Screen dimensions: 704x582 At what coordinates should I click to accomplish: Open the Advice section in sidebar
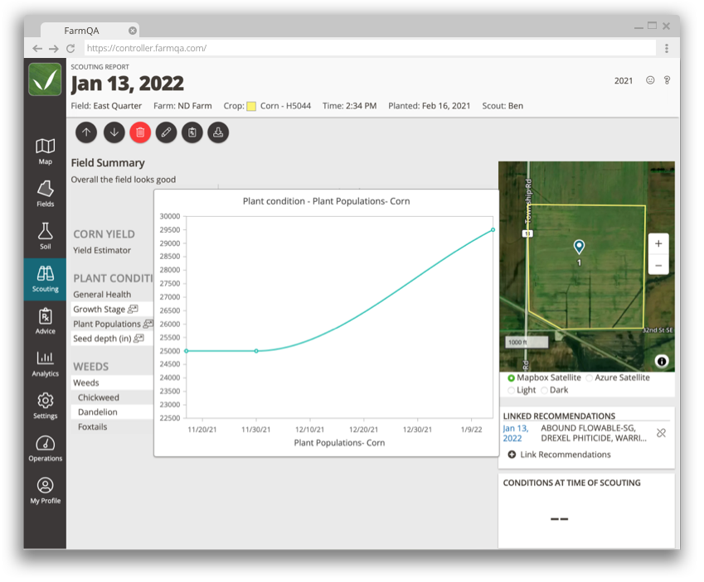(x=45, y=321)
